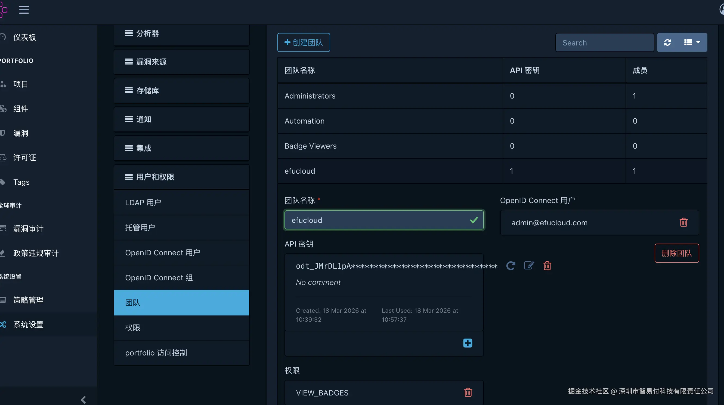Open the 权限 menu item
724x405 pixels.
point(181,328)
